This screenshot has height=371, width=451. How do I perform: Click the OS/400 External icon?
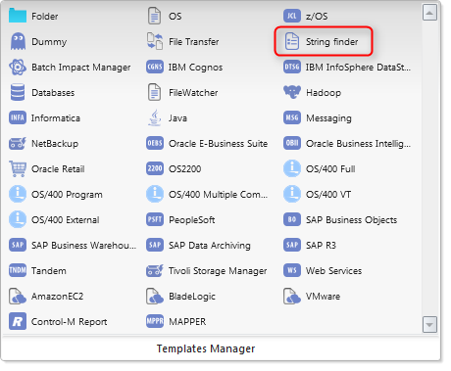click(18, 219)
